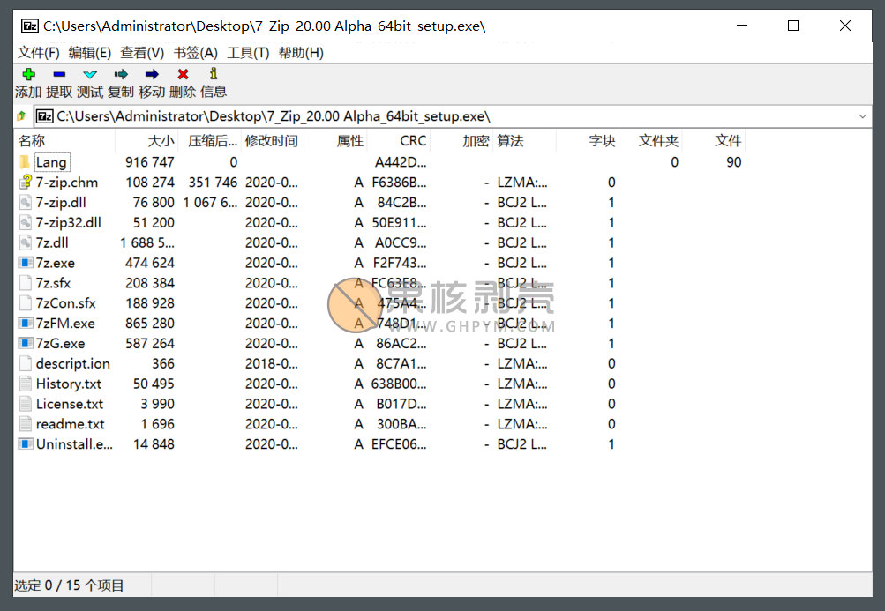Image resolution: width=885 pixels, height=611 pixels.
Task: Click the readme.txt document icon
Action: [25, 424]
